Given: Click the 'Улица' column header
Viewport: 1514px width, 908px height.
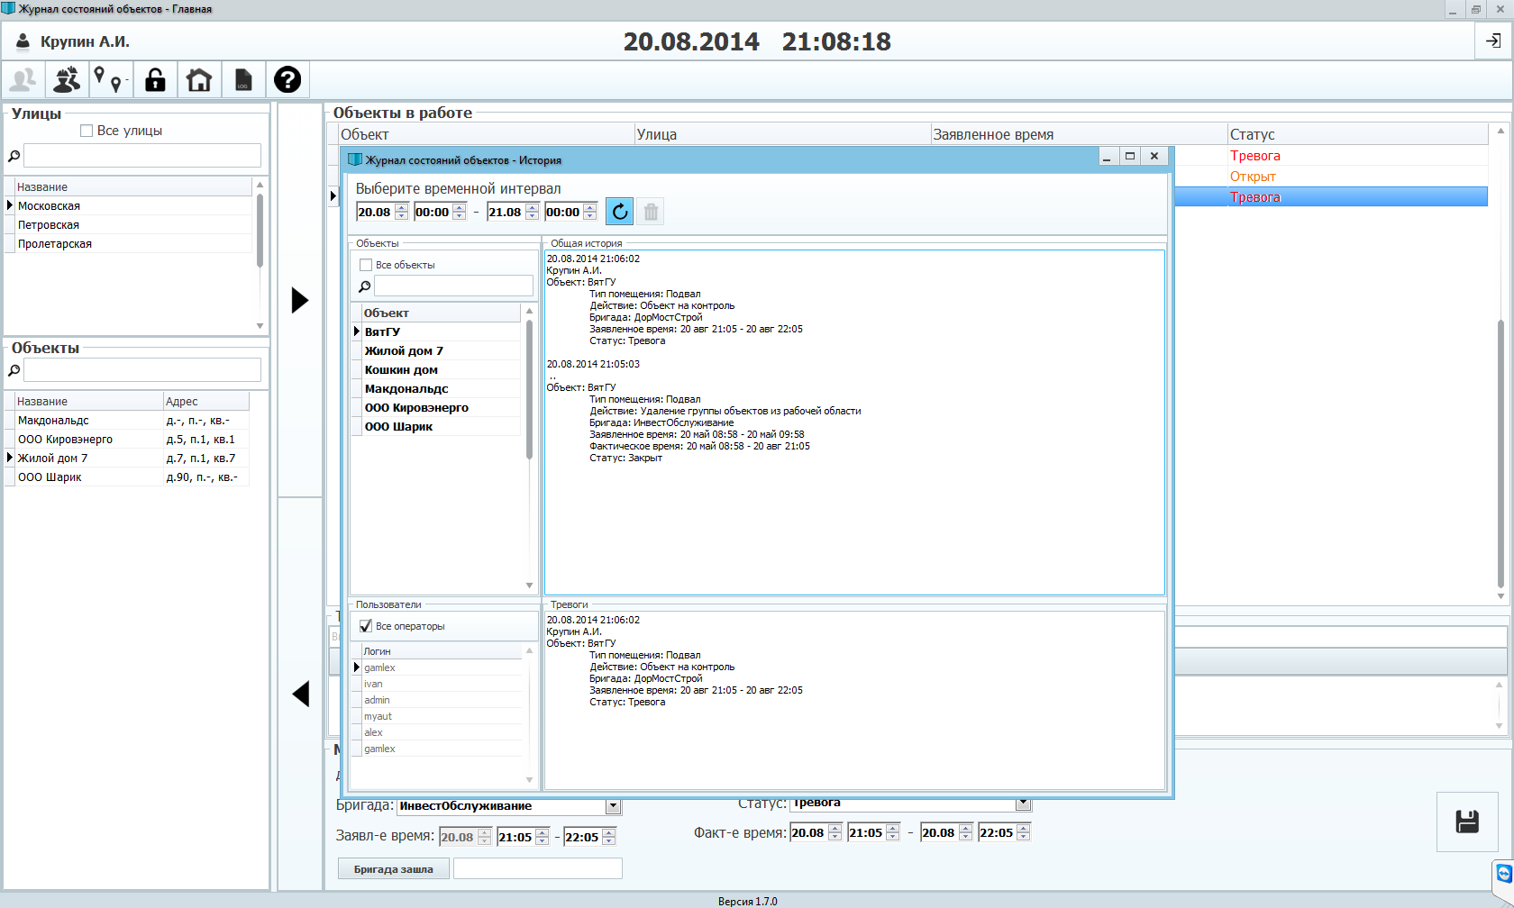Looking at the screenshot, I should [782, 134].
